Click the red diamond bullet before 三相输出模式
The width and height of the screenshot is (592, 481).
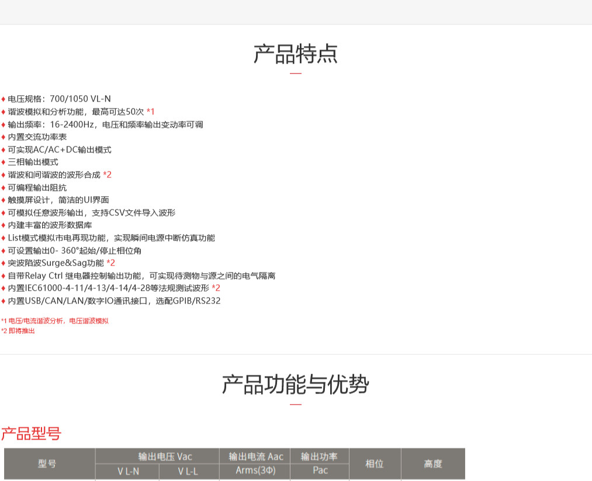[x=3, y=162]
